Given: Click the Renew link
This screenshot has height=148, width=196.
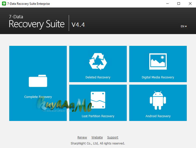Looking at the screenshot, I should click(82, 137).
